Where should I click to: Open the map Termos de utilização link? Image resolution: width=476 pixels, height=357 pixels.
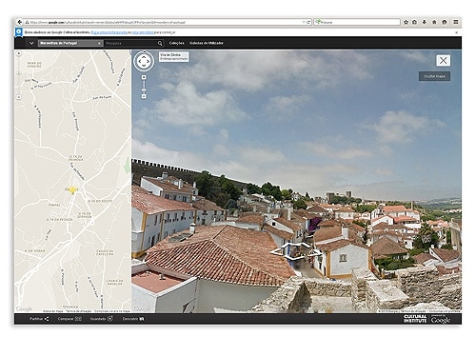click(79, 311)
